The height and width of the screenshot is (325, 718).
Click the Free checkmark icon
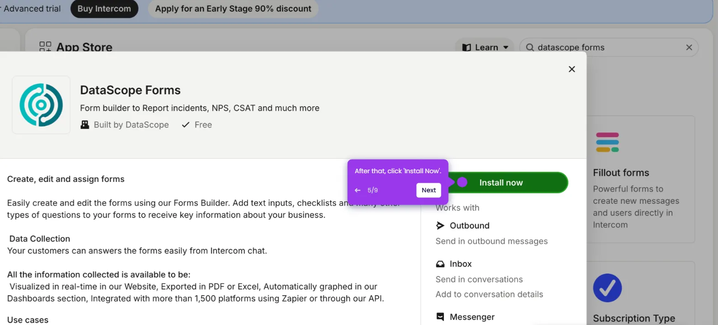coord(185,125)
